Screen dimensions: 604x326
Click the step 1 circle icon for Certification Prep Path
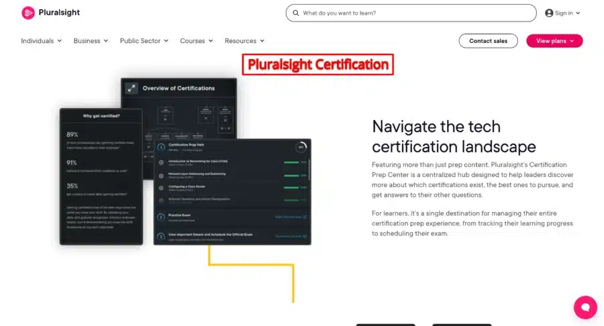[161, 147]
